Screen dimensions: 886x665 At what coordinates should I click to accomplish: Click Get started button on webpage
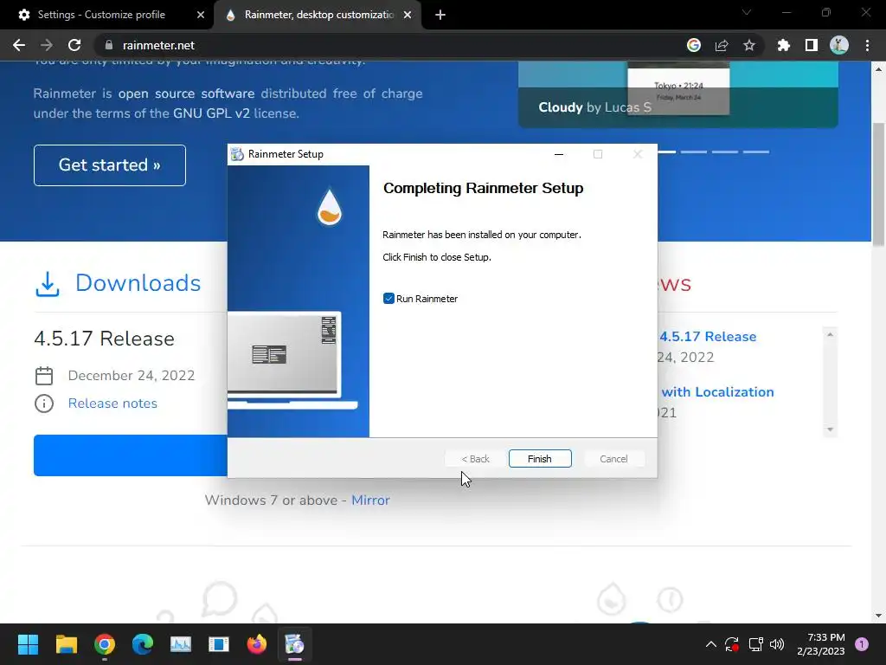tap(110, 165)
